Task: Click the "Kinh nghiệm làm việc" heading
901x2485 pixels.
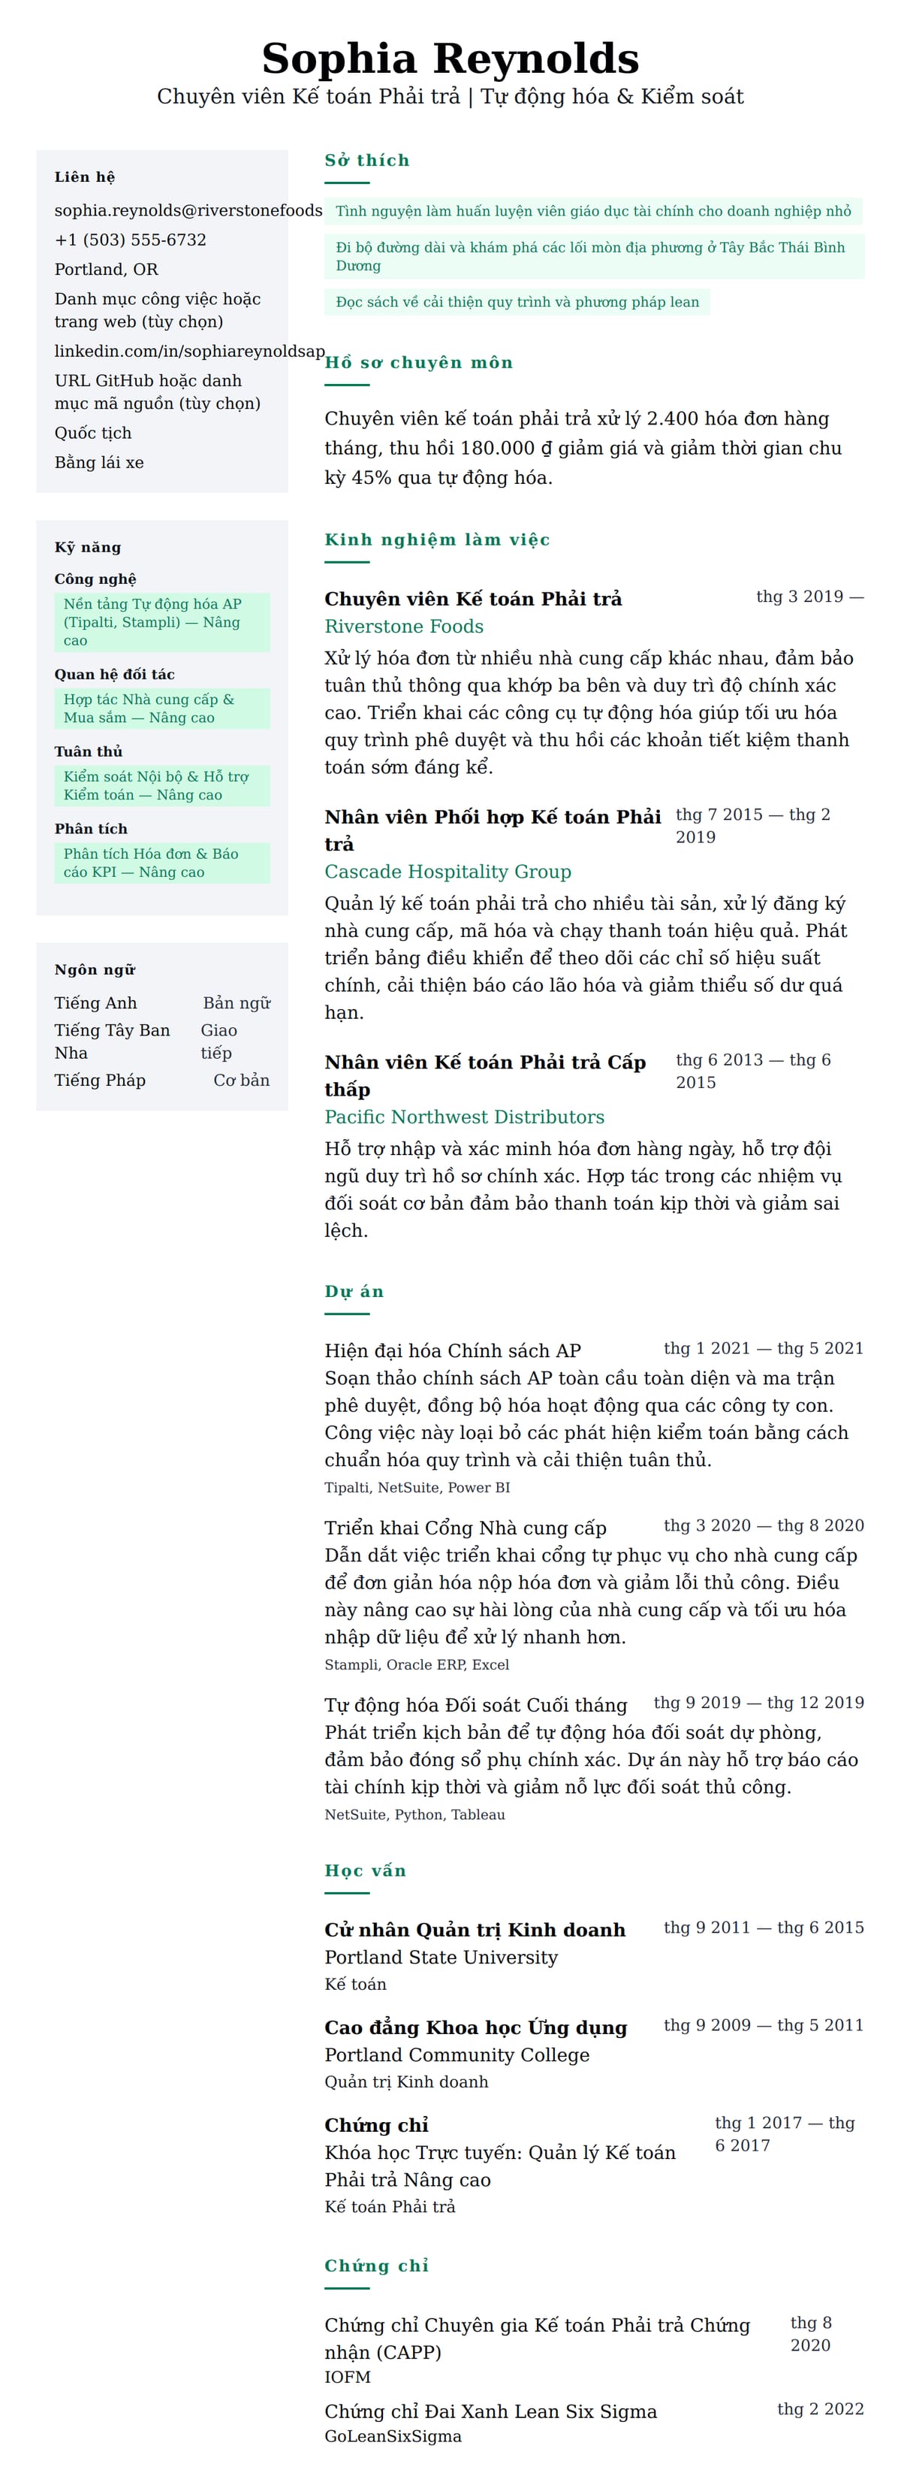Action: coord(436,540)
